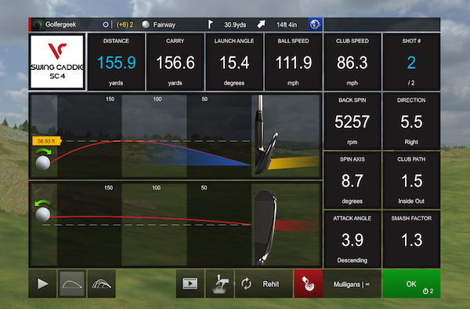This screenshot has width=470, height=309.
Task: Click the globe icon in top bar
Action: pos(315,24)
